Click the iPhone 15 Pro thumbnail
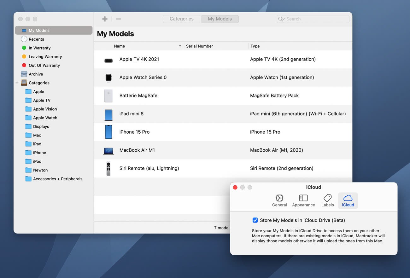Screen dimensions: 410x278 [108, 132]
